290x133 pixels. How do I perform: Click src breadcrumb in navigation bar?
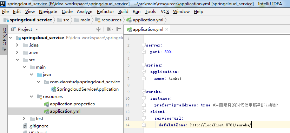click(x=63, y=20)
